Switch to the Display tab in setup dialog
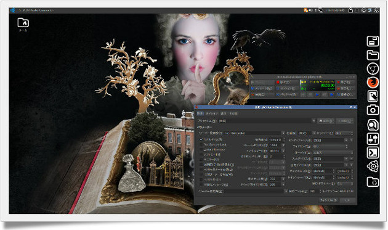Viewport: 388px width, 230px height. pos(224,113)
